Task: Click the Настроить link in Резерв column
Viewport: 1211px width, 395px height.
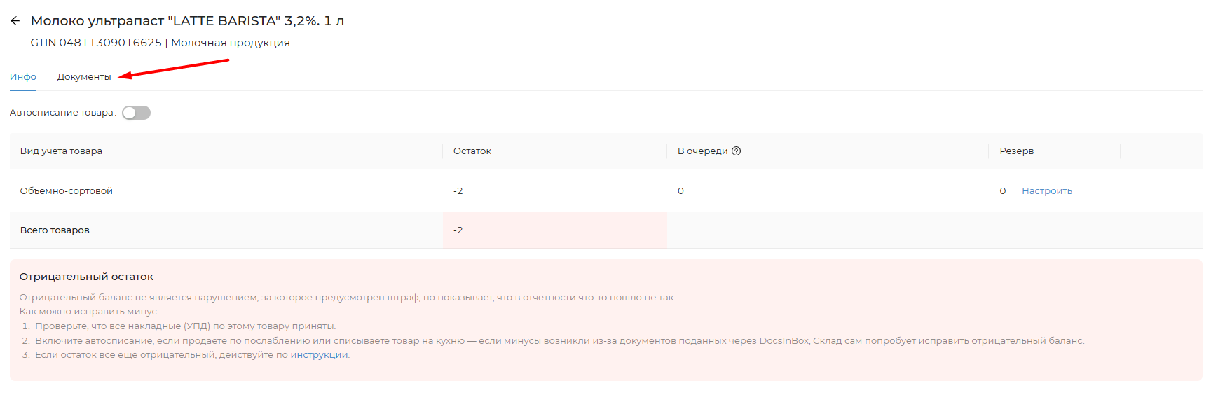Action: tap(1046, 191)
